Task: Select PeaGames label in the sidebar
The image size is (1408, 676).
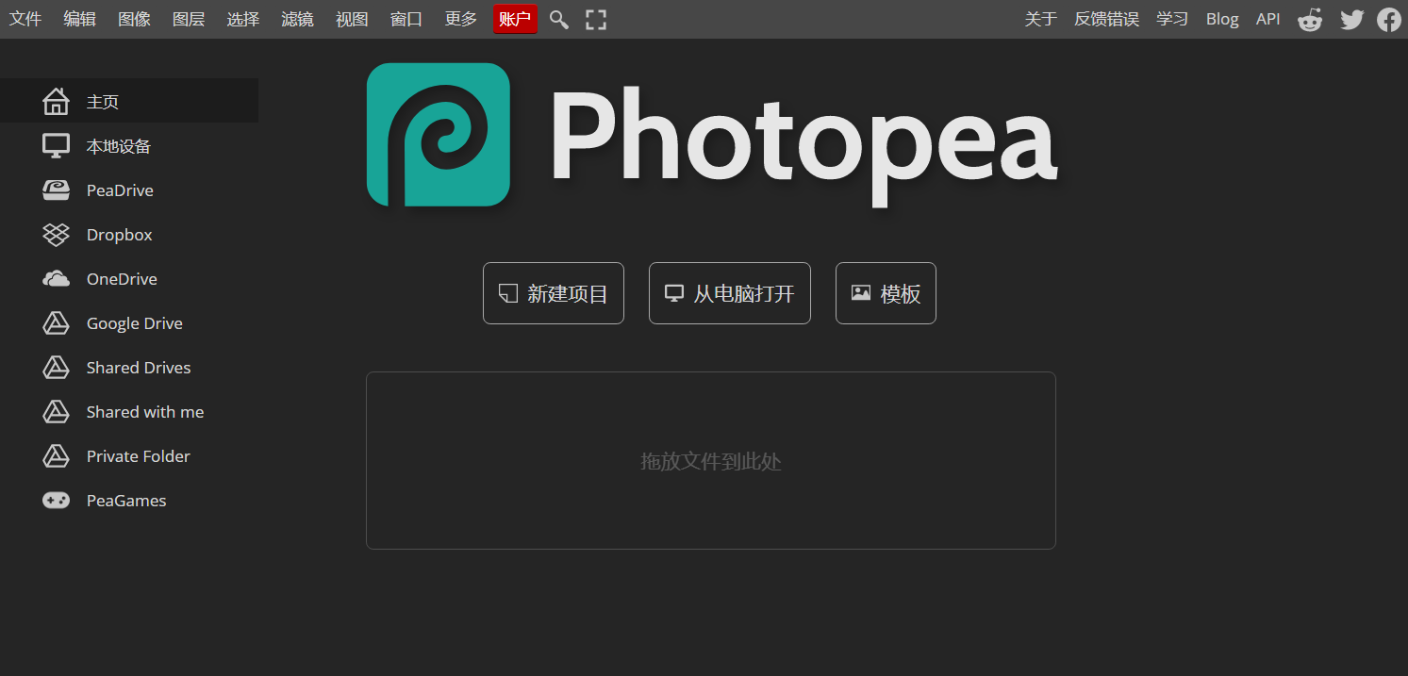Action: (x=126, y=501)
